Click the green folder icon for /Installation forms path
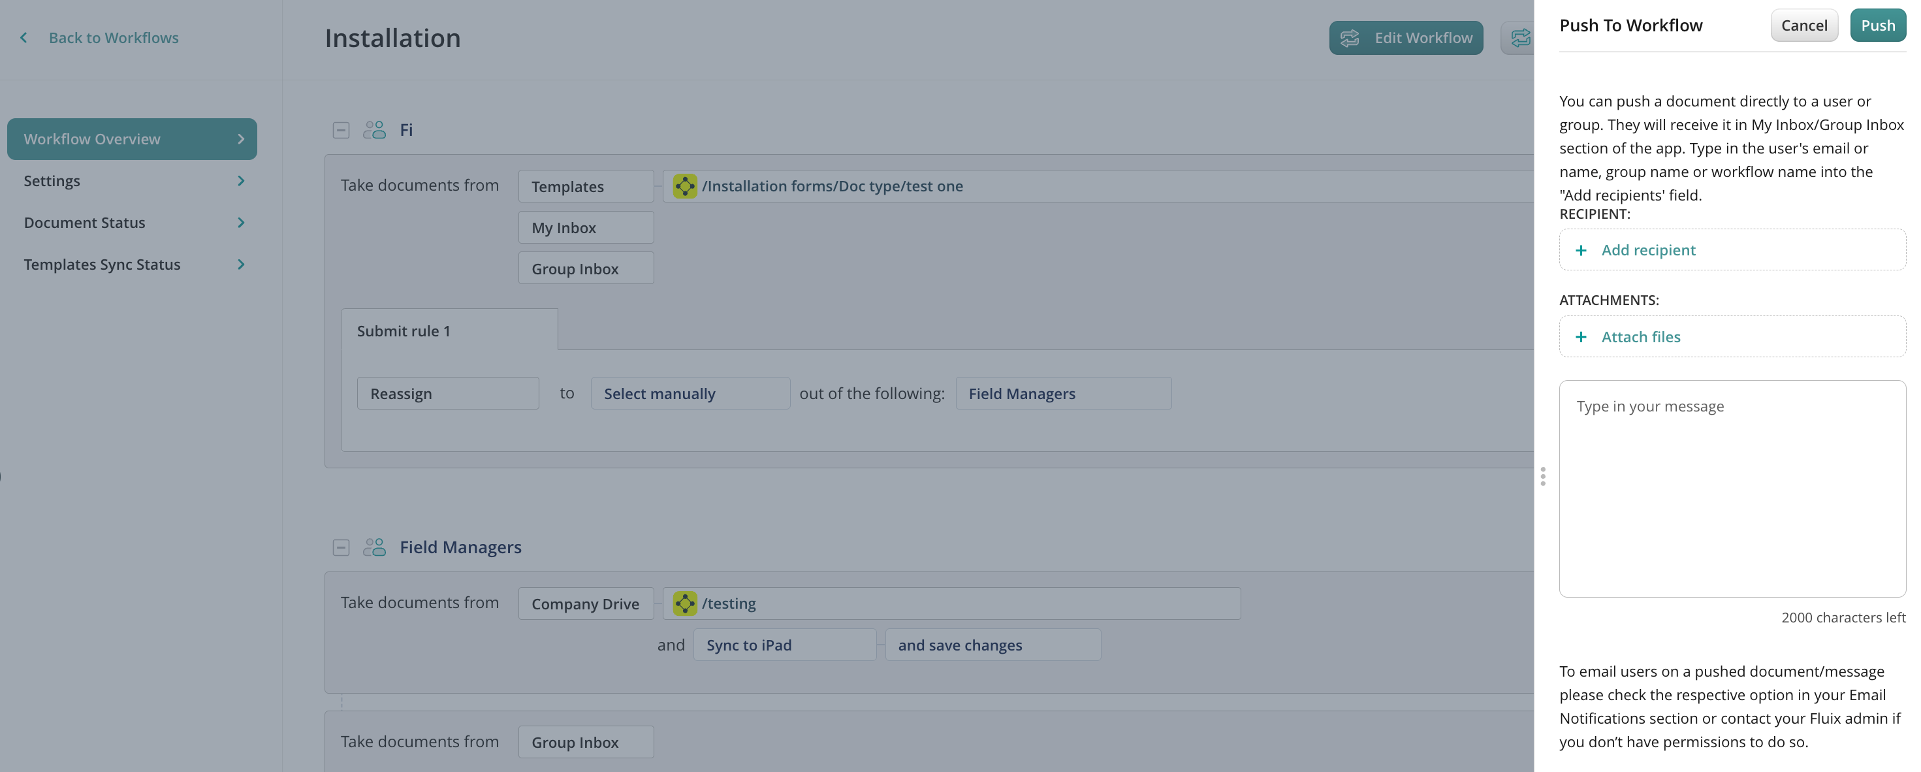This screenshot has height=772, width=1921. pos(684,185)
